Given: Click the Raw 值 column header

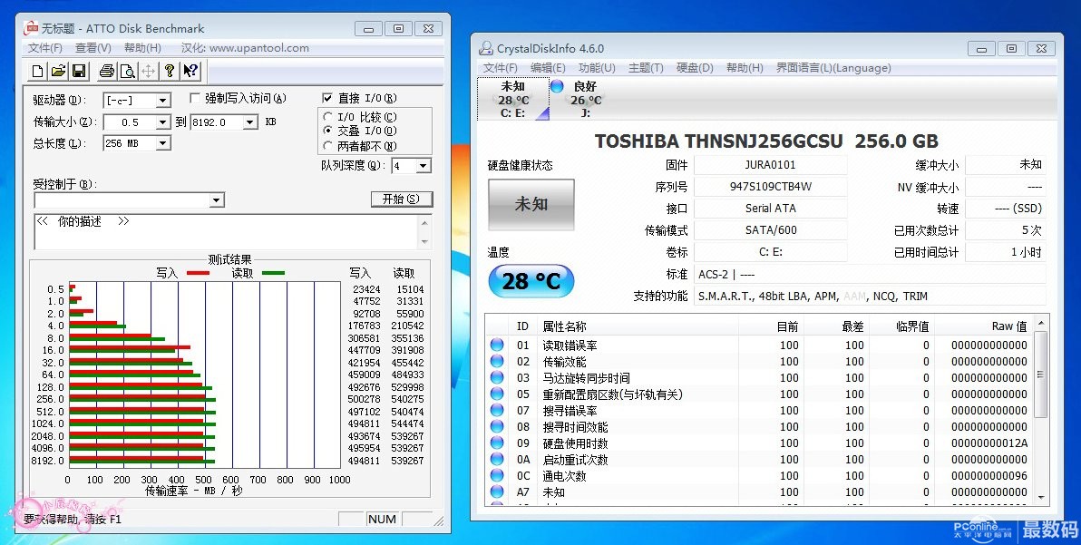Looking at the screenshot, I should (x=1009, y=326).
